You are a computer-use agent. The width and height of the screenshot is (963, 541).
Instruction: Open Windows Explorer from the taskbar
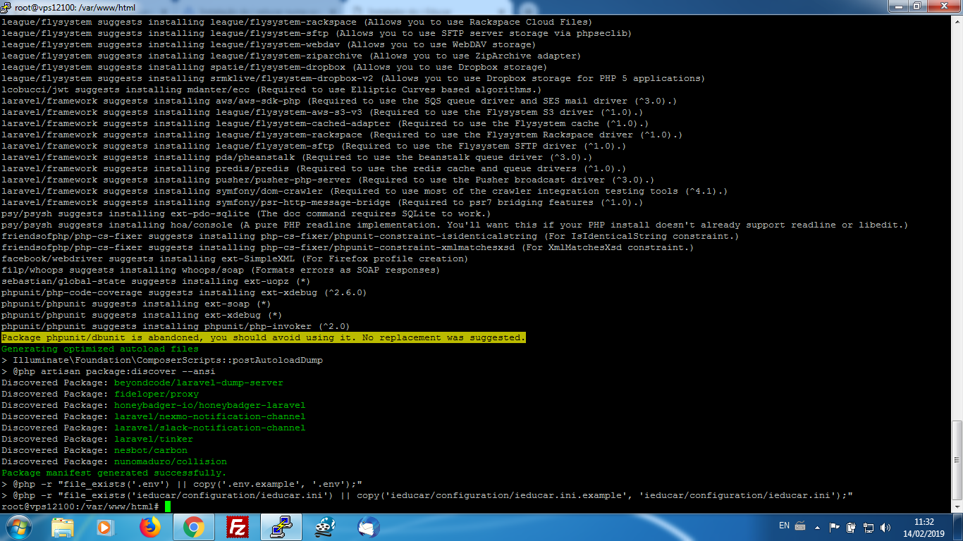pos(63,527)
